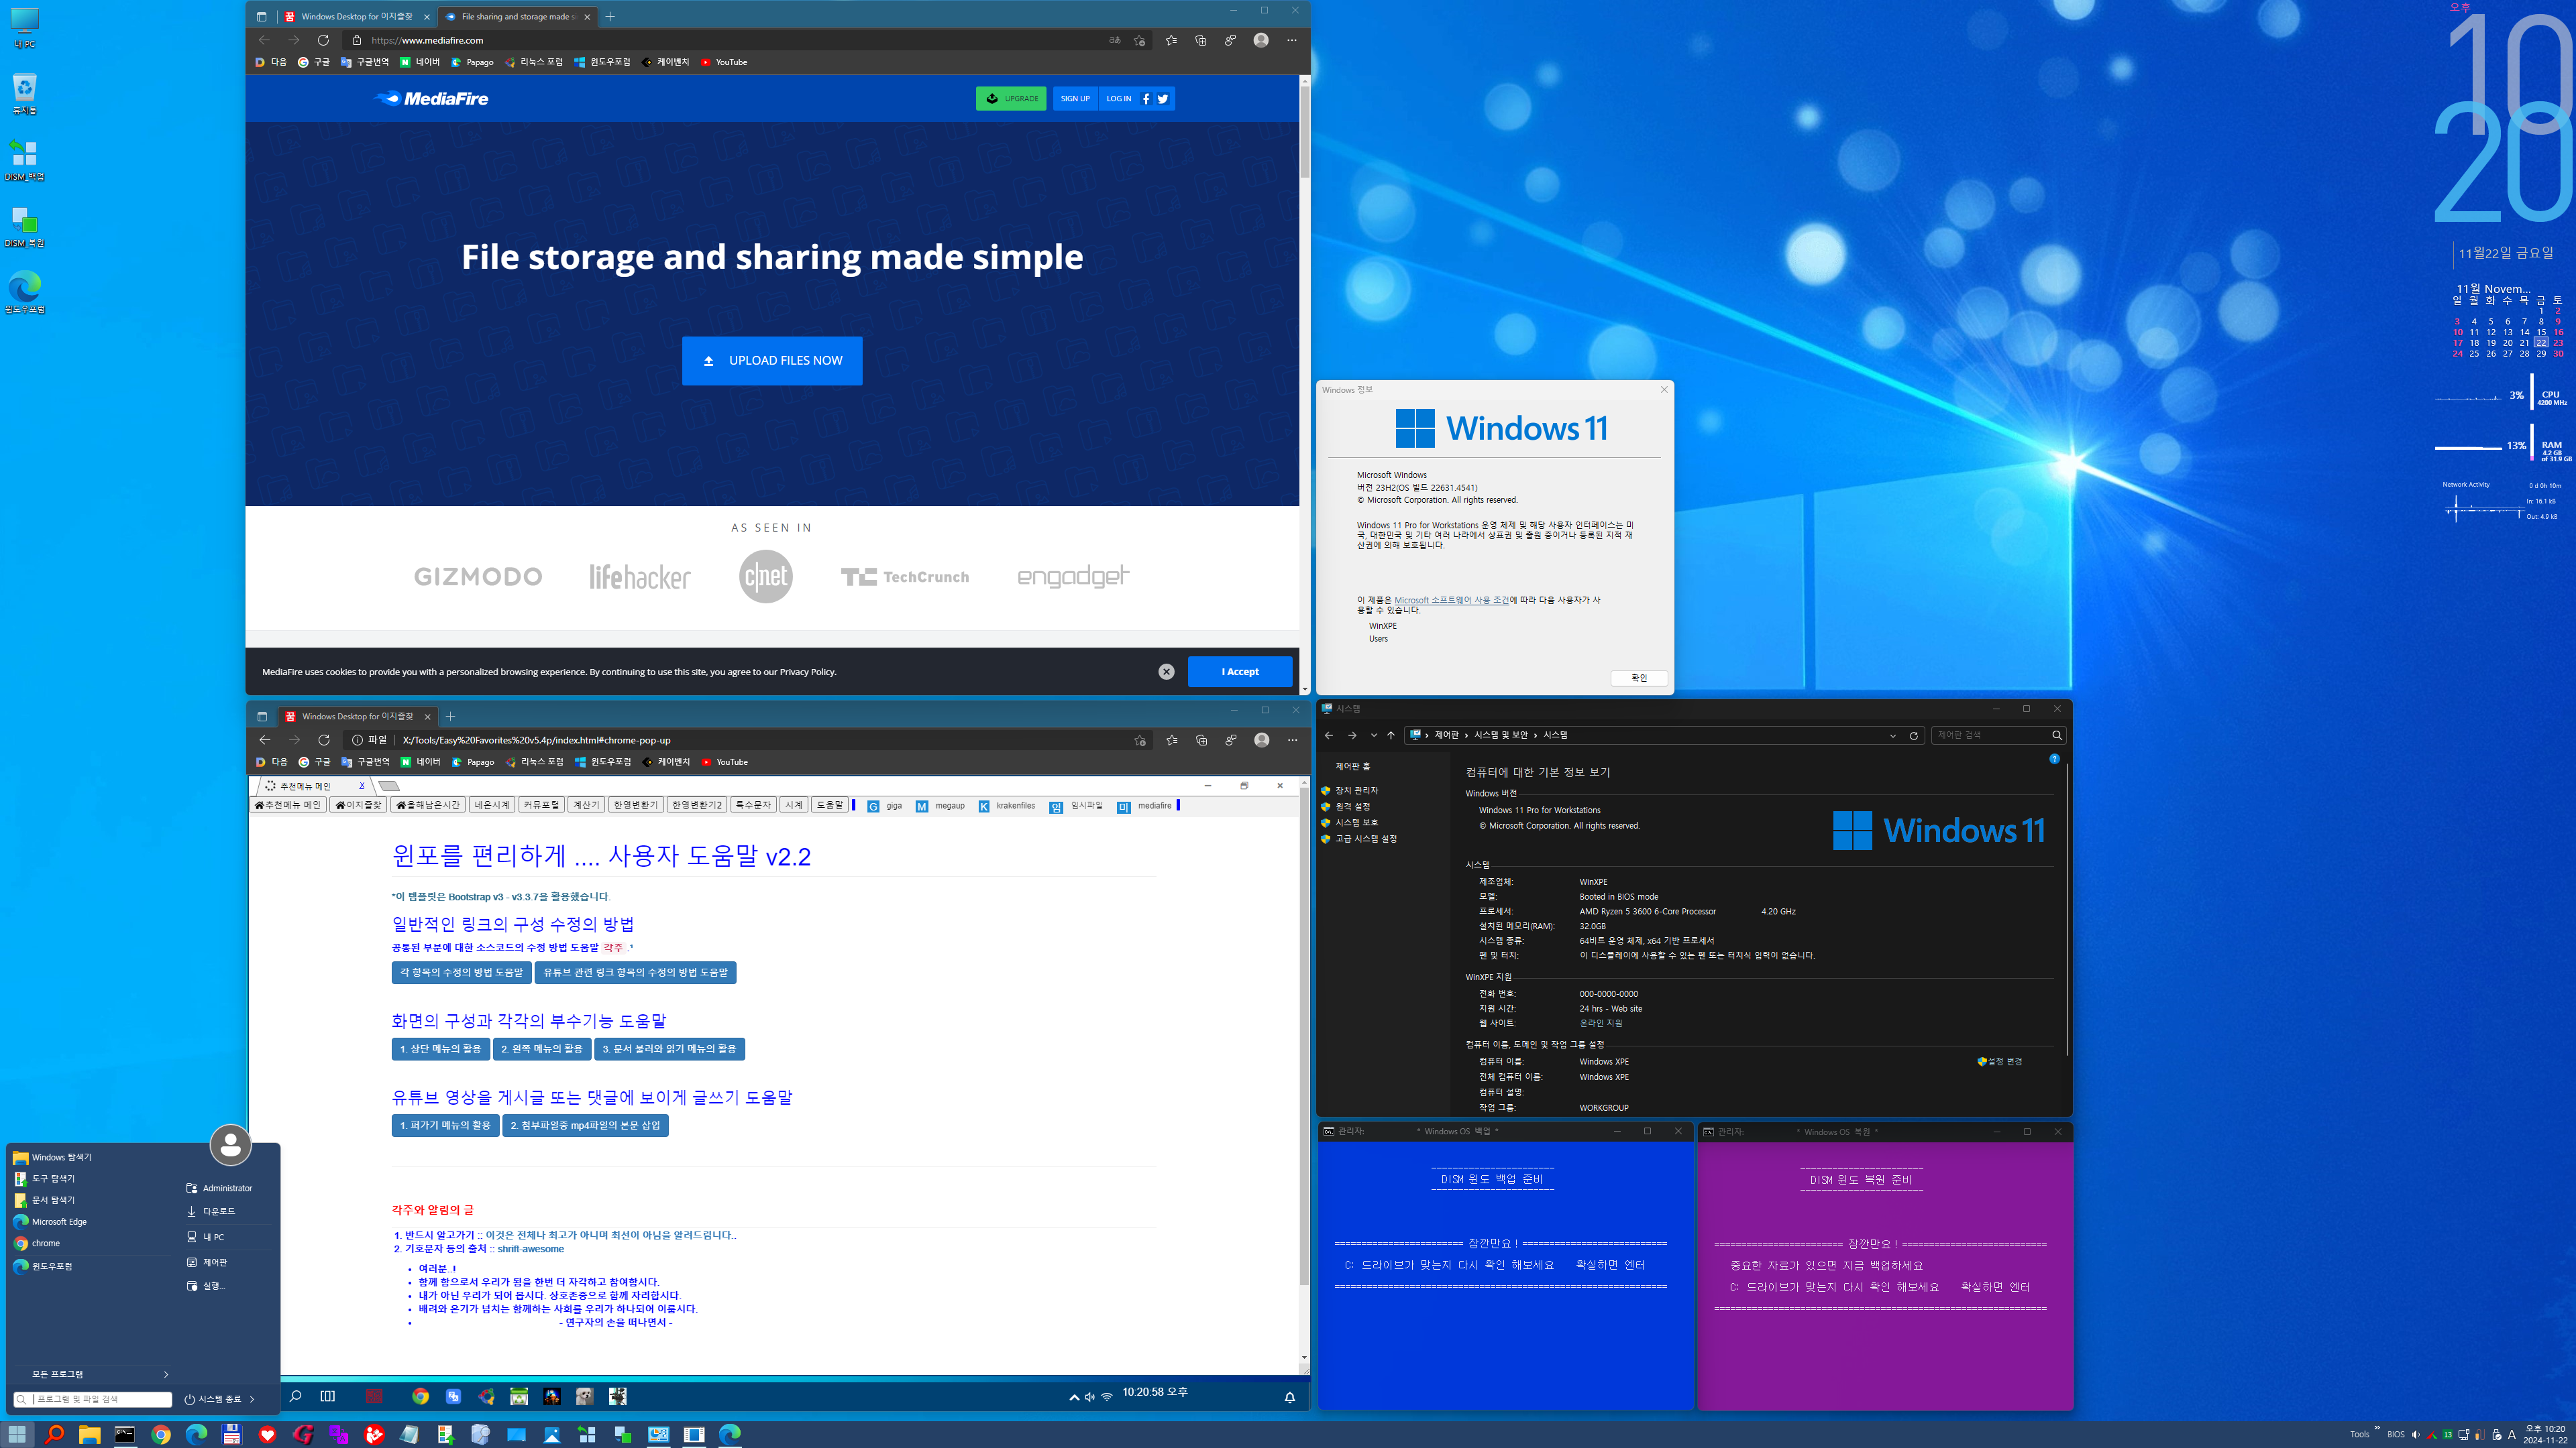Open the address bar dropdown in the System window

tap(1893, 735)
